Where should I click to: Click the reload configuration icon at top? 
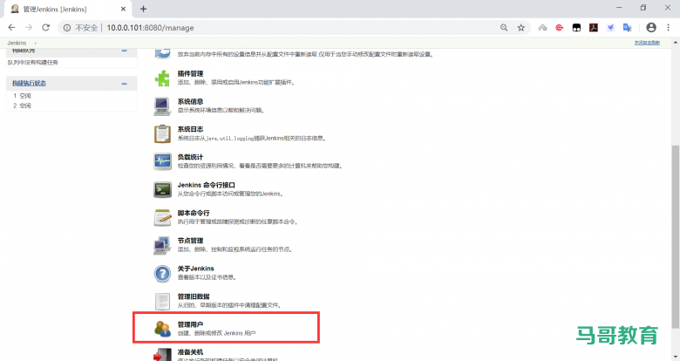[x=163, y=53]
